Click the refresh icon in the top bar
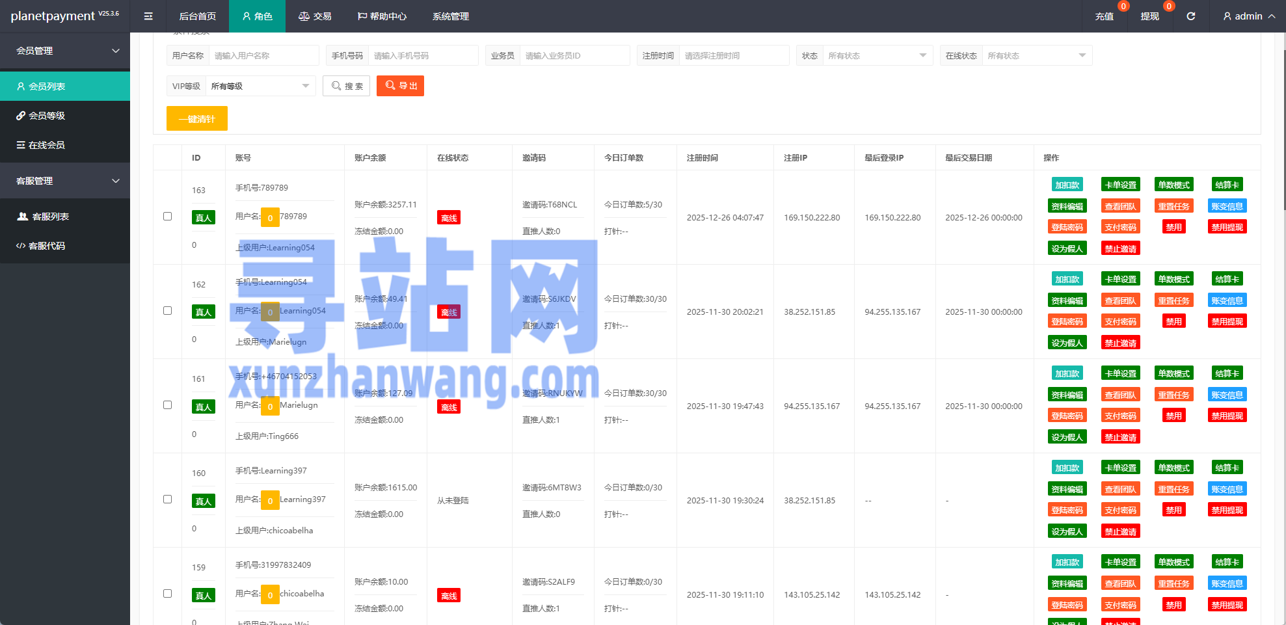This screenshot has height=625, width=1286. click(x=1191, y=16)
